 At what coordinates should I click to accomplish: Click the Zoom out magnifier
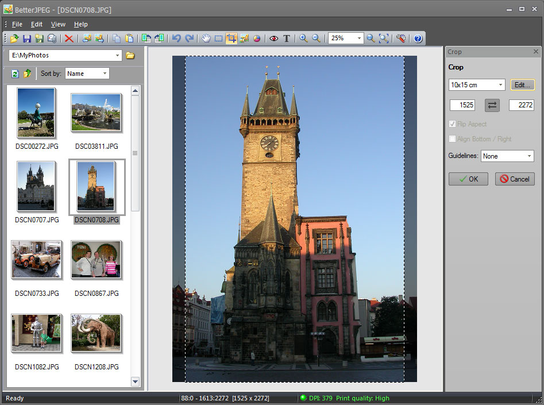[316, 38]
